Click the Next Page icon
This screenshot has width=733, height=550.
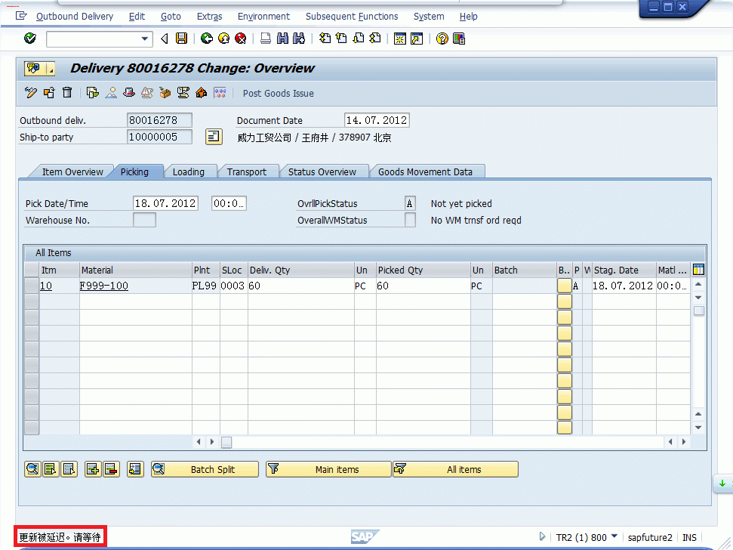tap(358, 39)
